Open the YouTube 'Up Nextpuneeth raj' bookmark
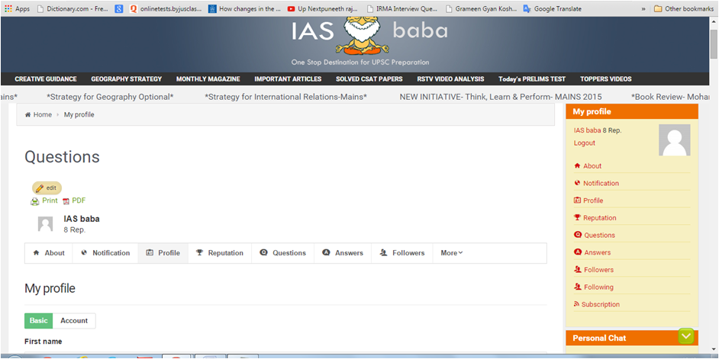 click(324, 8)
